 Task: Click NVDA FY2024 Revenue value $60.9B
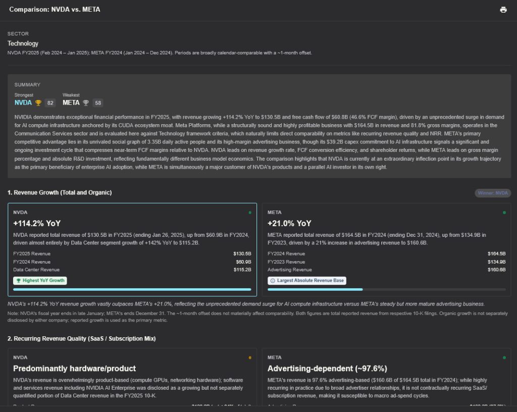pyautogui.click(x=243, y=262)
